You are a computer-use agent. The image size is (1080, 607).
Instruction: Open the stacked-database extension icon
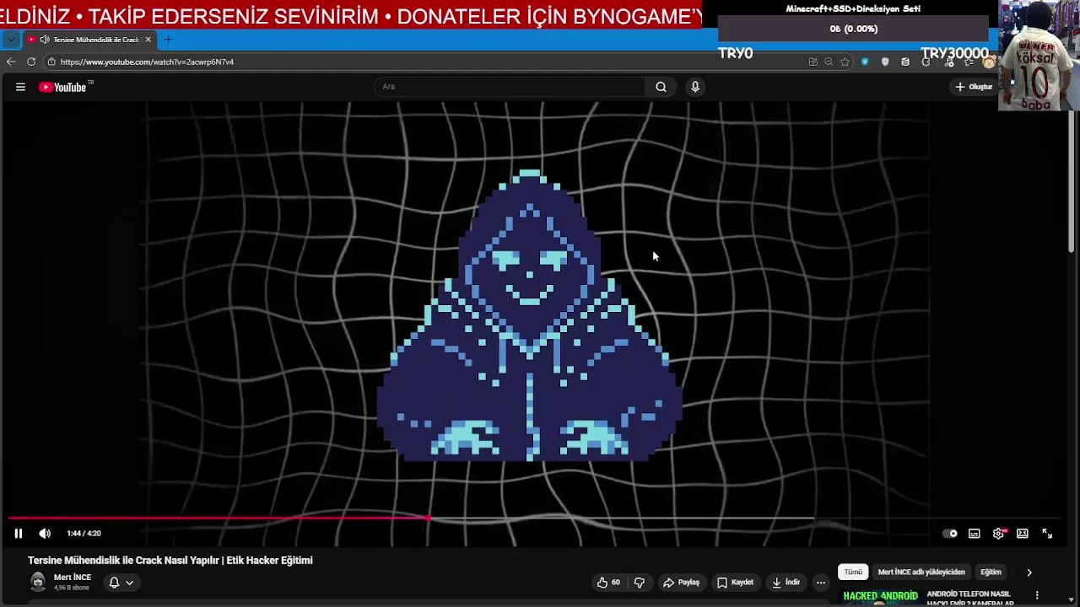pyautogui.click(x=905, y=62)
